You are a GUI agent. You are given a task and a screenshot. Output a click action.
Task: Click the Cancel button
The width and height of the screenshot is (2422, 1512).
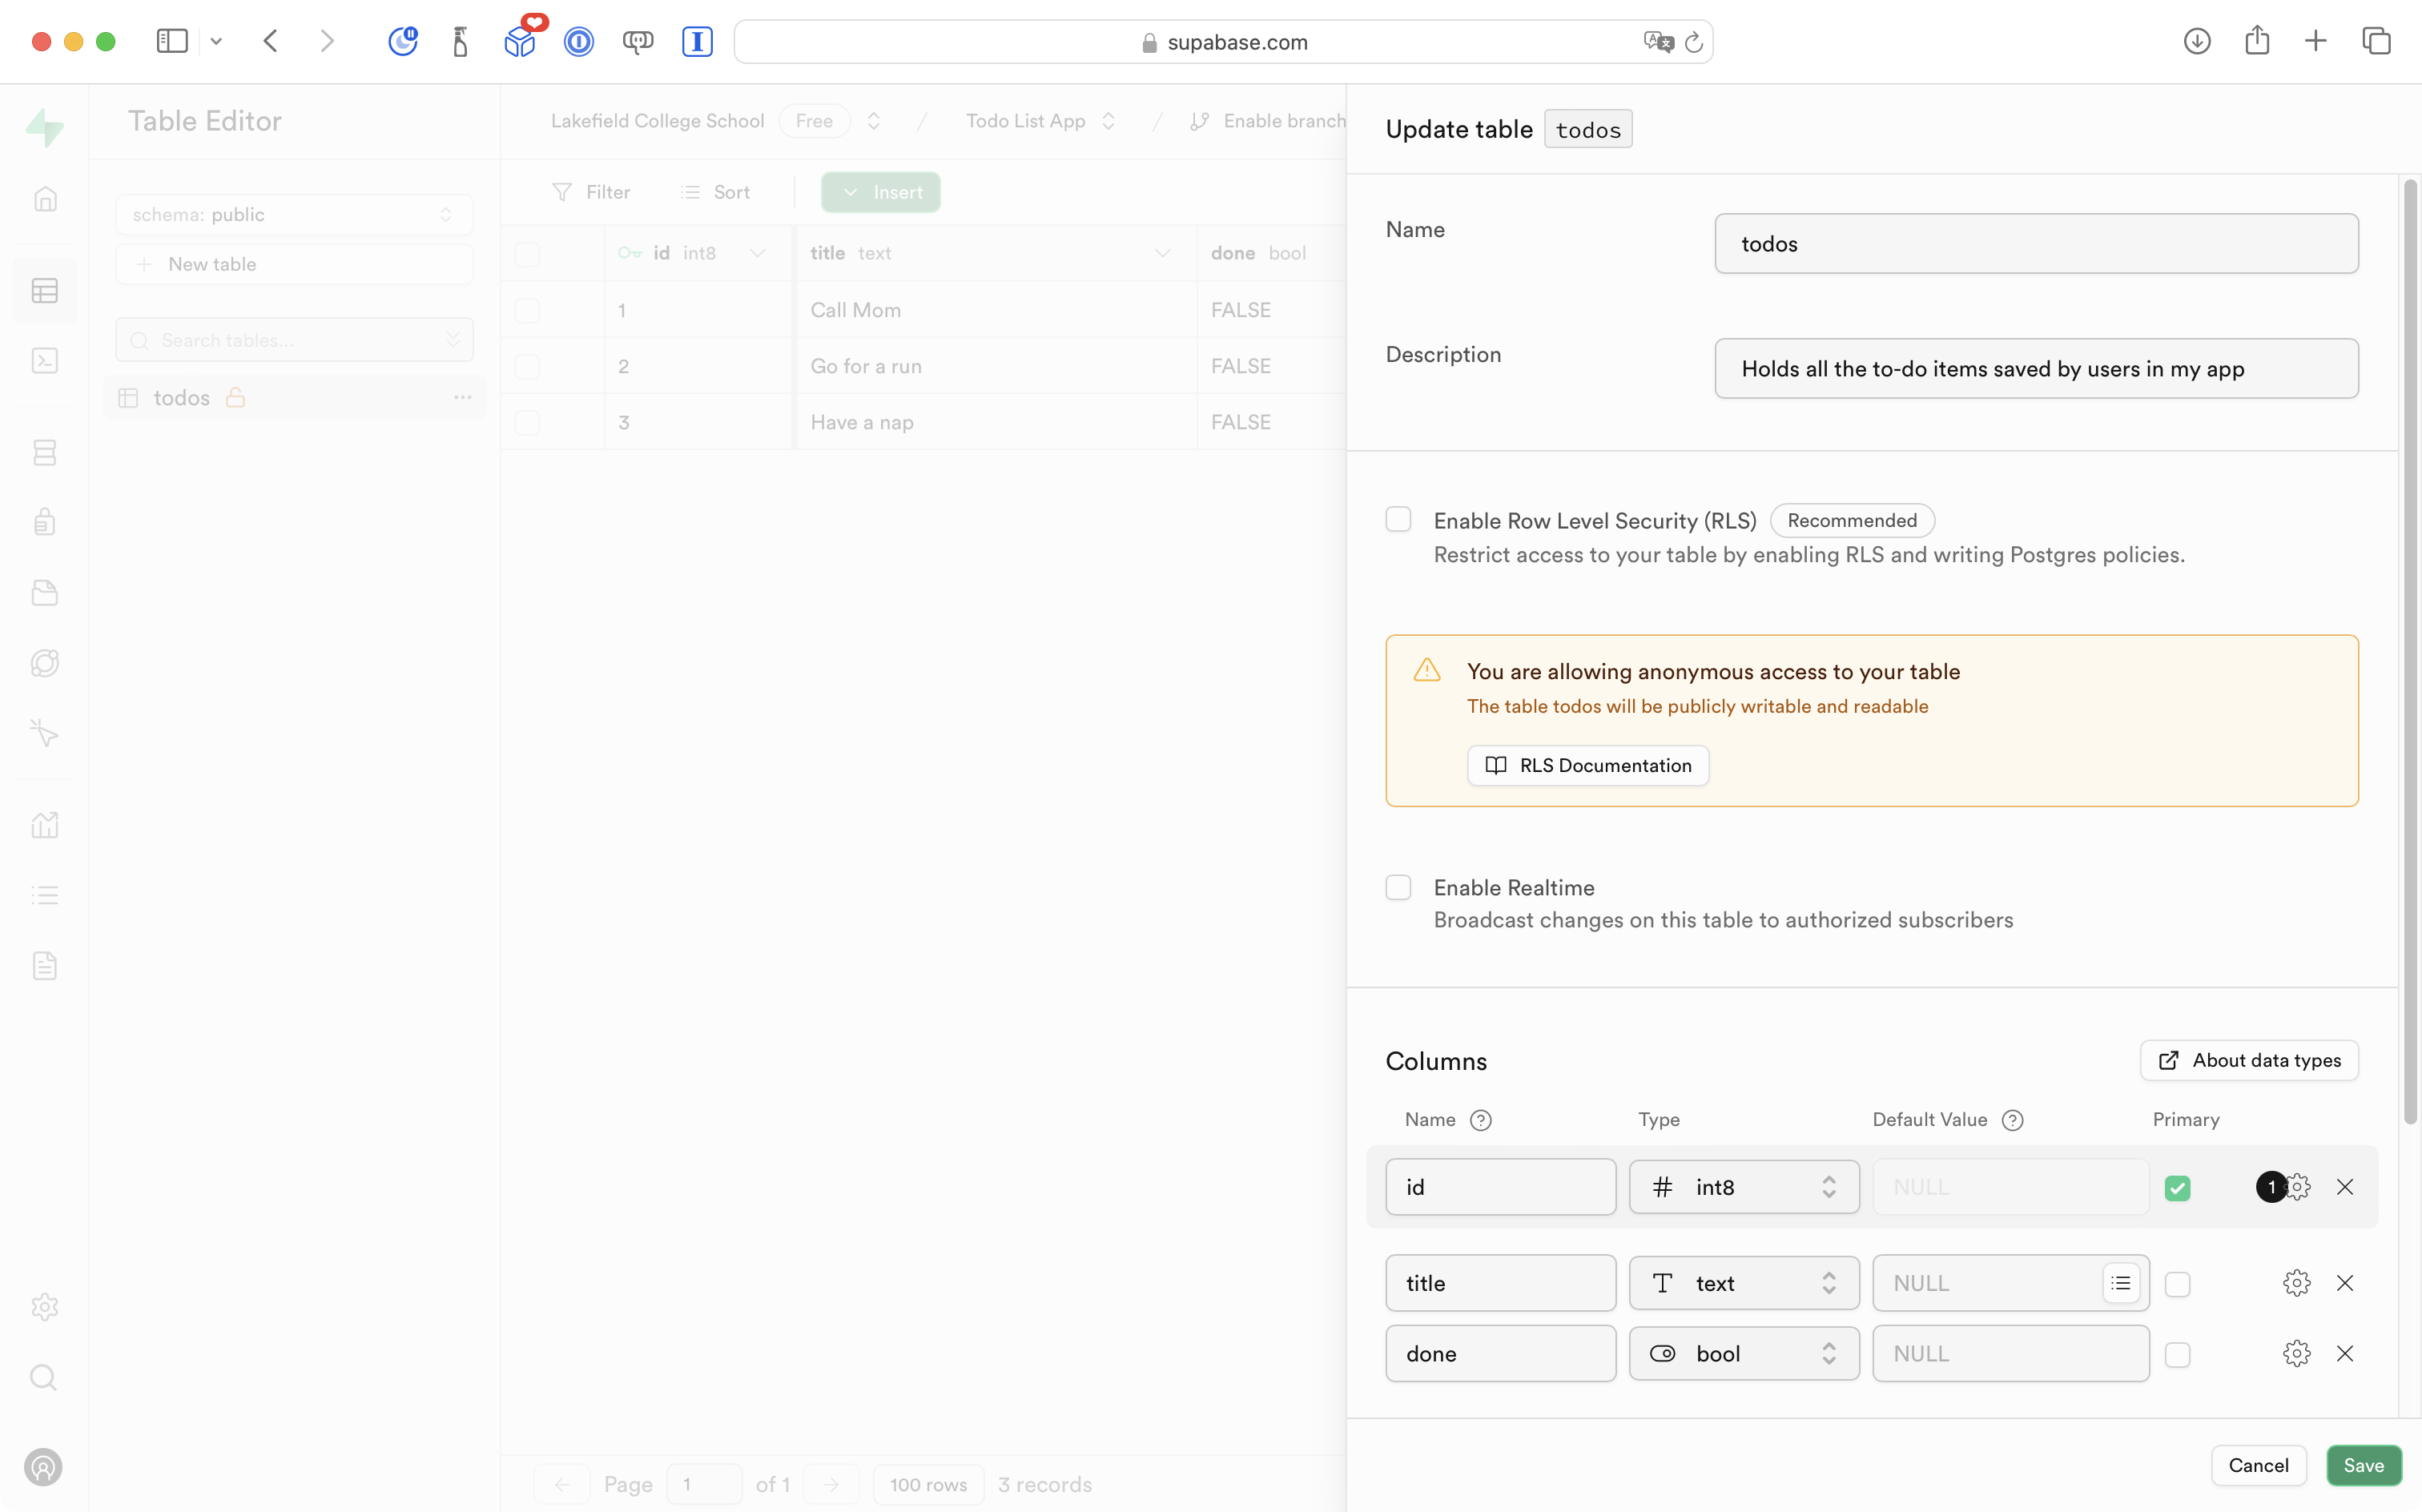click(x=2257, y=1465)
